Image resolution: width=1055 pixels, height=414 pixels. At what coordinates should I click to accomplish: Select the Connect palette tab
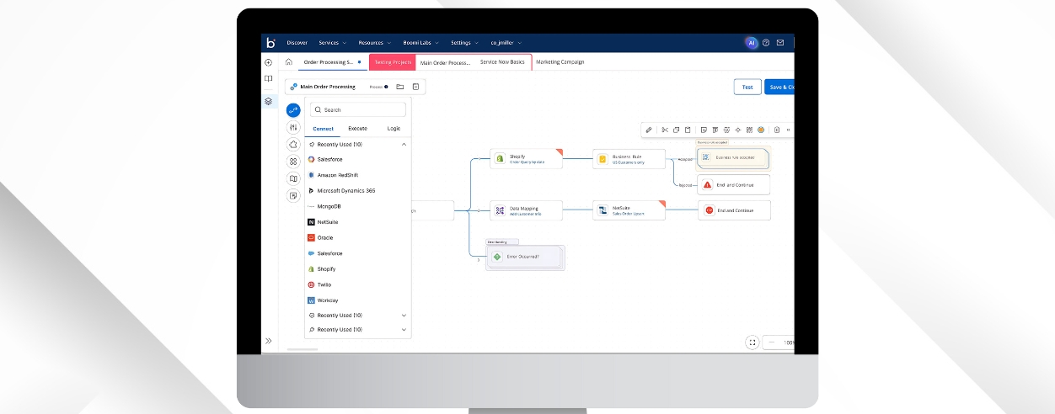pyautogui.click(x=323, y=129)
